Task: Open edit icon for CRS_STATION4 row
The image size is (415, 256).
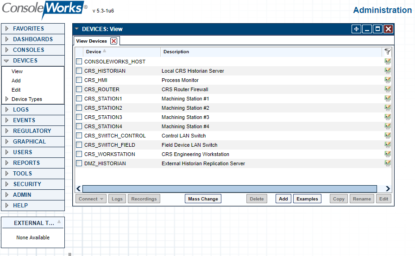Action: [x=388, y=126]
